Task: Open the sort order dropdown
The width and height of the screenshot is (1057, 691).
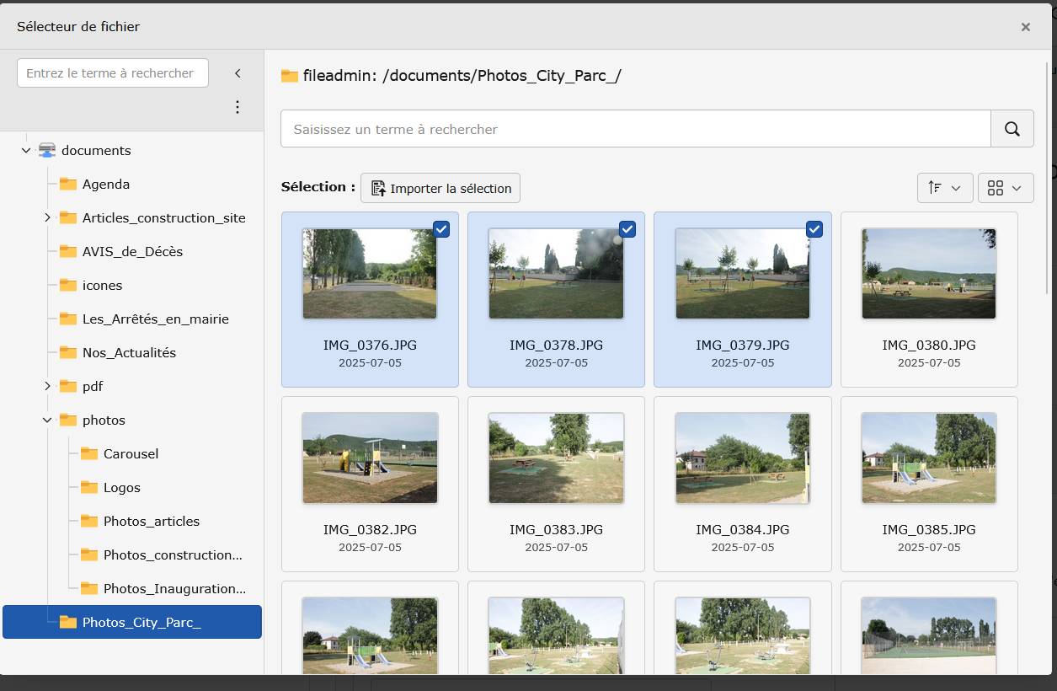Action: [944, 188]
